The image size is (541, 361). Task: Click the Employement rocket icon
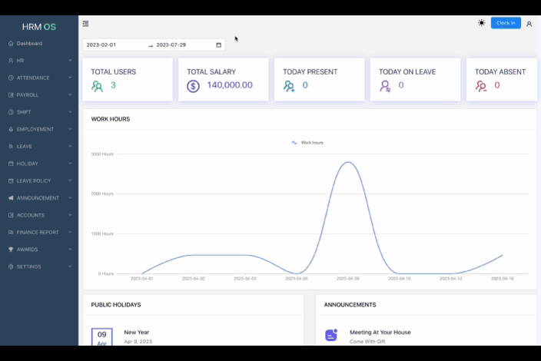tap(11, 129)
